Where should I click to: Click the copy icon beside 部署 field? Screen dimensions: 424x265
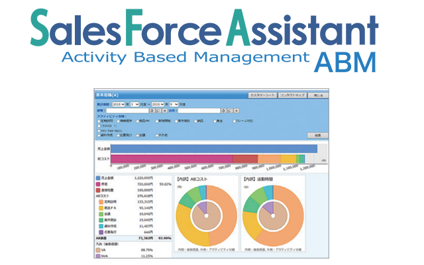click(x=158, y=111)
